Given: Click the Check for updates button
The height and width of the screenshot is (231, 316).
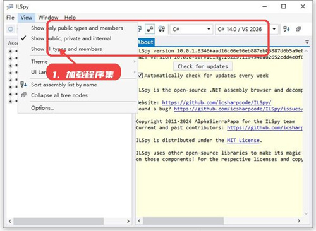Looking at the screenshot, I should [203, 66].
